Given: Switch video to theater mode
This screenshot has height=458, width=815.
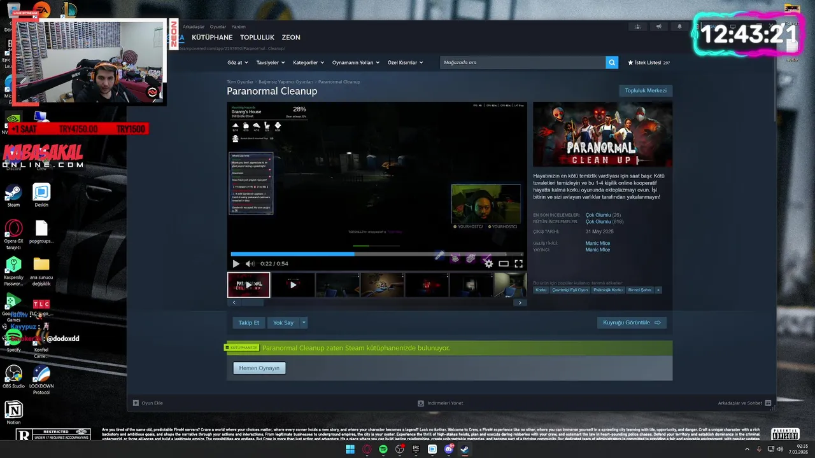Looking at the screenshot, I should (504, 263).
